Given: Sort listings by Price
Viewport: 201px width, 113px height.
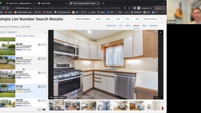Looking at the screenshot, I should 19,36.
